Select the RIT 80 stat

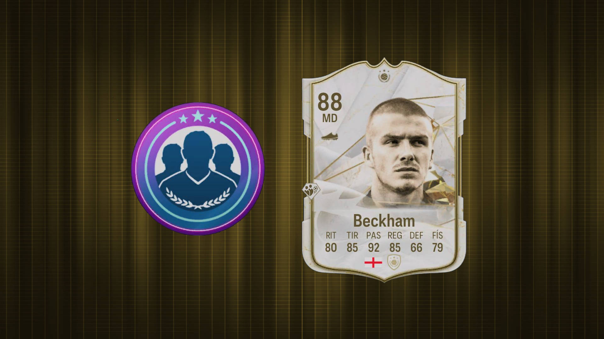point(331,242)
